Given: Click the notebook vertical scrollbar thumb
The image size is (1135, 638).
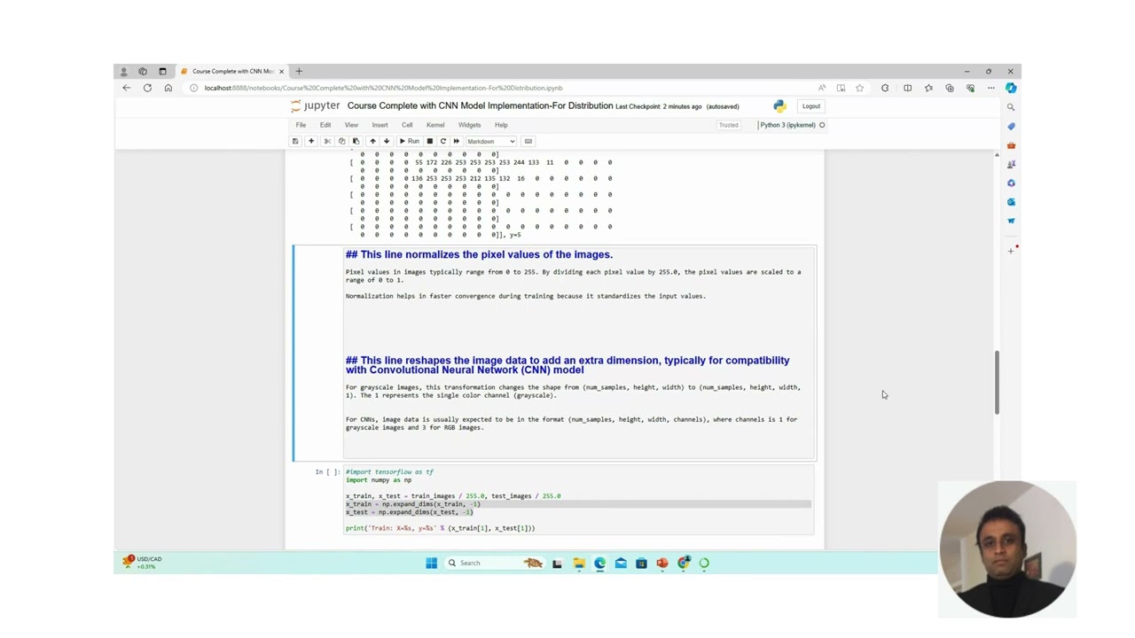Looking at the screenshot, I should pos(997,382).
